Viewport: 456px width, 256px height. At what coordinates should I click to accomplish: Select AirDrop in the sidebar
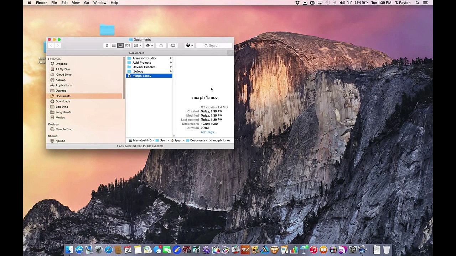click(x=61, y=80)
